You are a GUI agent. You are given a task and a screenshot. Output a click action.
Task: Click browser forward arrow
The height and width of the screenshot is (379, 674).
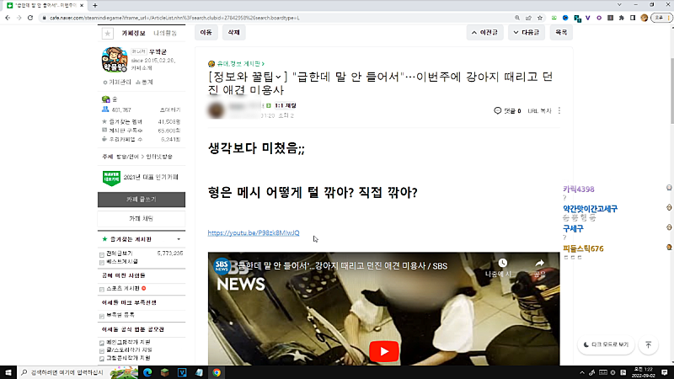pyautogui.click(x=19, y=18)
